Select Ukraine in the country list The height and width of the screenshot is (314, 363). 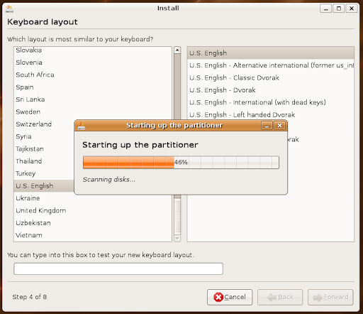(x=93, y=198)
